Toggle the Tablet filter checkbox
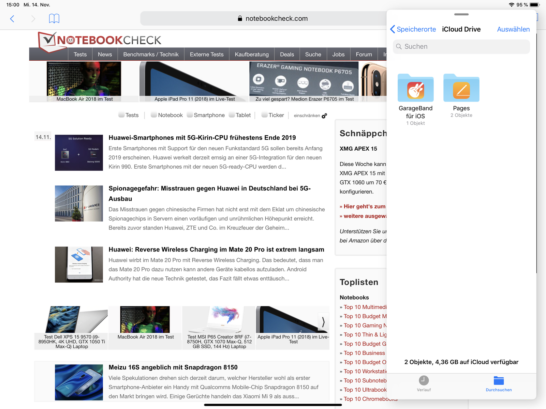 (x=232, y=115)
